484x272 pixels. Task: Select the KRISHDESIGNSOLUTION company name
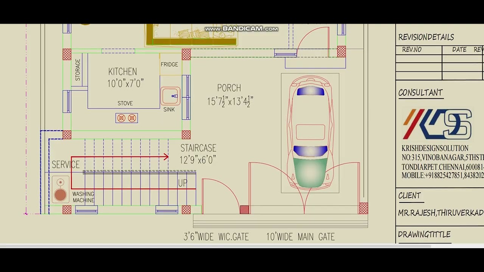(435, 148)
